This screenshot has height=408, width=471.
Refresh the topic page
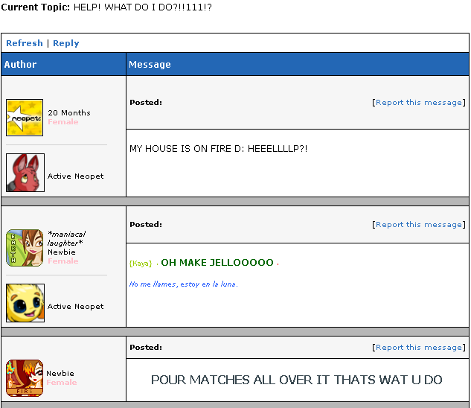click(25, 43)
